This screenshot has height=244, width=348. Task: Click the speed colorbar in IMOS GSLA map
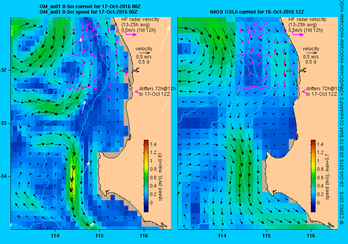click(x=313, y=176)
